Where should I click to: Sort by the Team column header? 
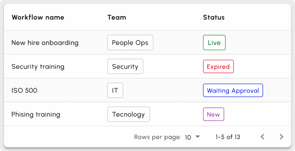[x=117, y=17]
